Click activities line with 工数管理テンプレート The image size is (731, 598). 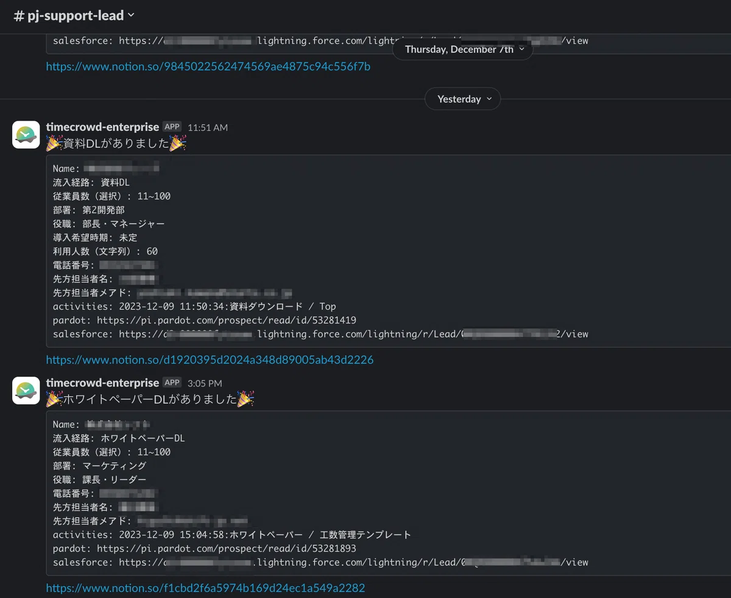click(232, 535)
